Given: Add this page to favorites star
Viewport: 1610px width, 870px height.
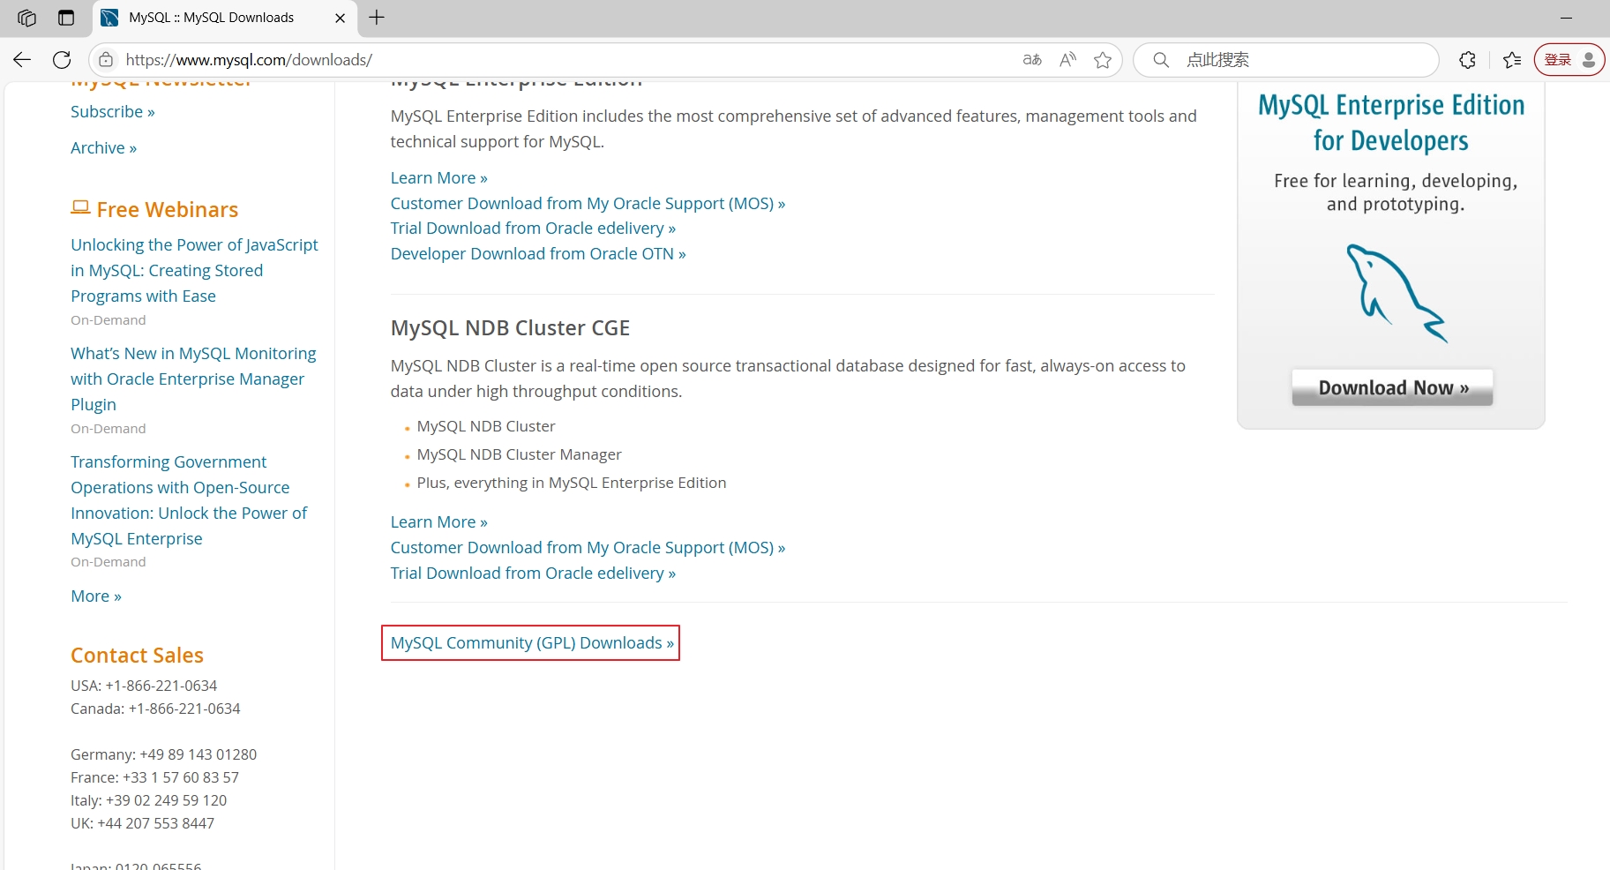Looking at the screenshot, I should (1103, 60).
